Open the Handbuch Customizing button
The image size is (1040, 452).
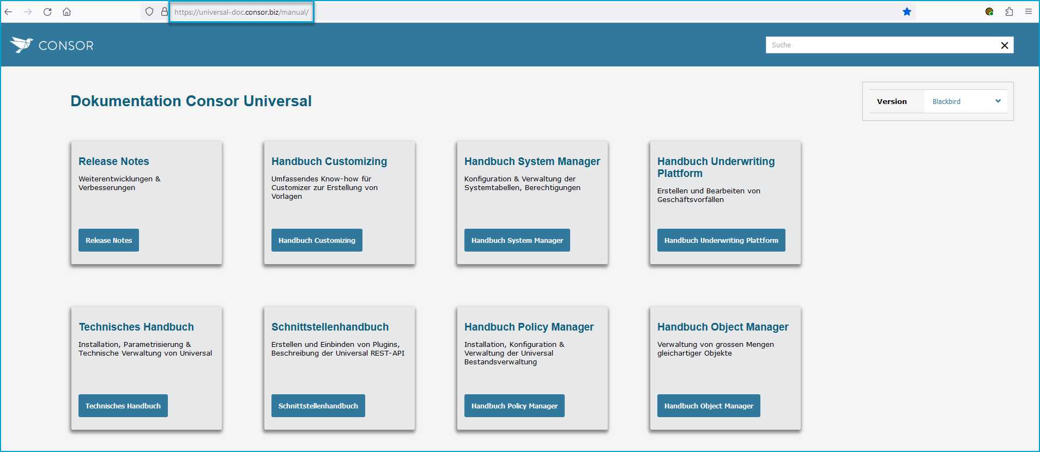(317, 240)
